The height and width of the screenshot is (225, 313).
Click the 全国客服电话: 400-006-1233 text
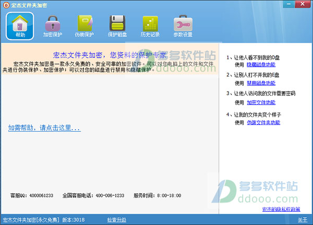coord(93,195)
